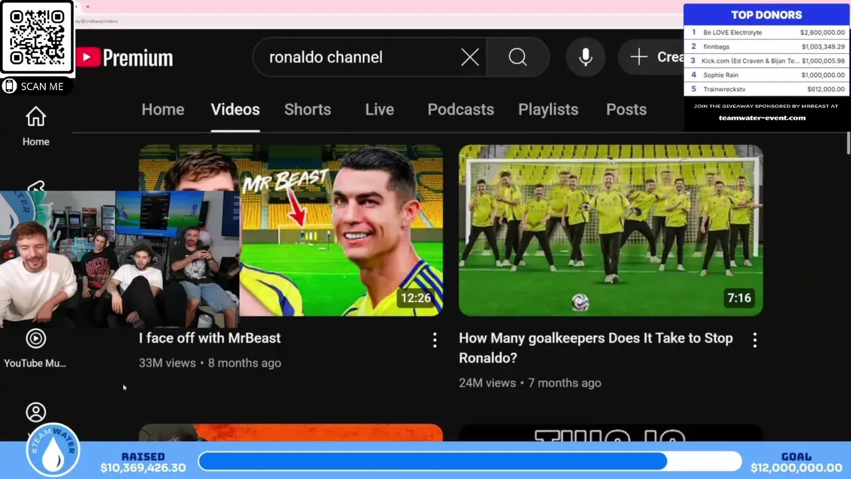Image resolution: width=851 pixels, height=479 pixels.
Task: Click the 7:16 duration badge
Action: (739, 298)
